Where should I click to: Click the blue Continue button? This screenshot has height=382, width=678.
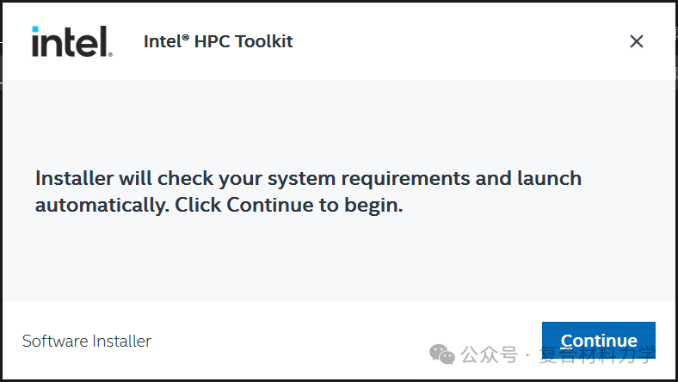tap(599, 340)
